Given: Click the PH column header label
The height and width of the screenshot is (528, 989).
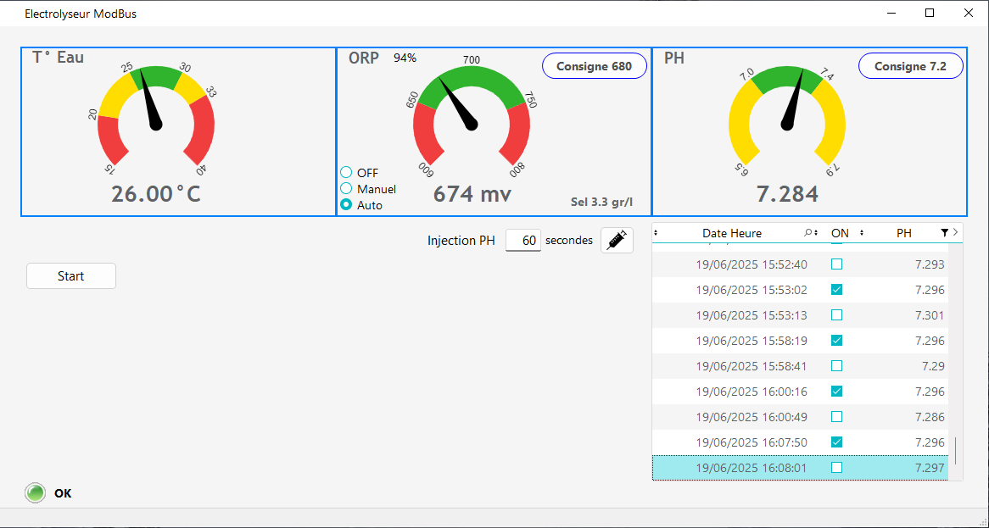Looking at the screenshot, I should 903,233.
